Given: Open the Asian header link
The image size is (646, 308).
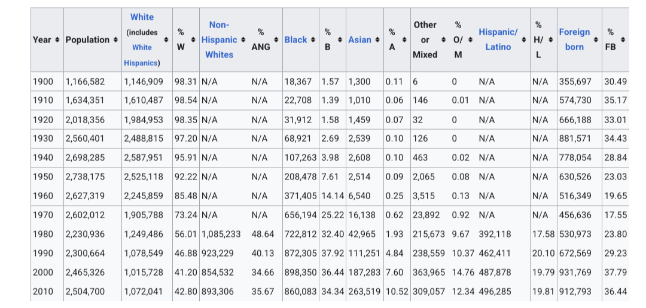Looking at the screenshot, I should point(359,39).
